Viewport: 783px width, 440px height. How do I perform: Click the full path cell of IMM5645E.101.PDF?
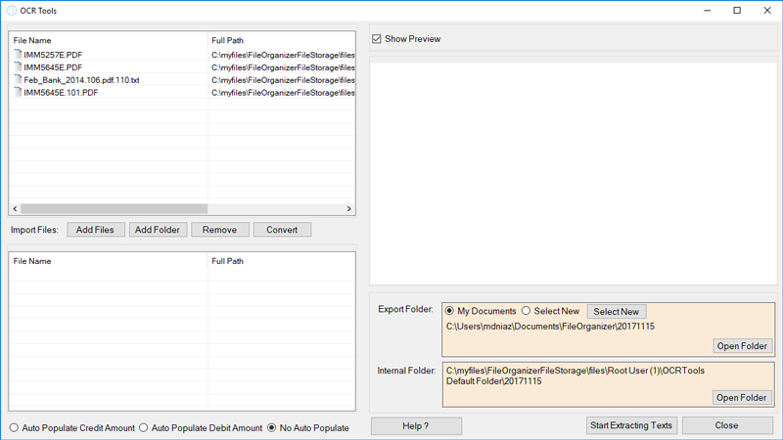coord(283,92)
